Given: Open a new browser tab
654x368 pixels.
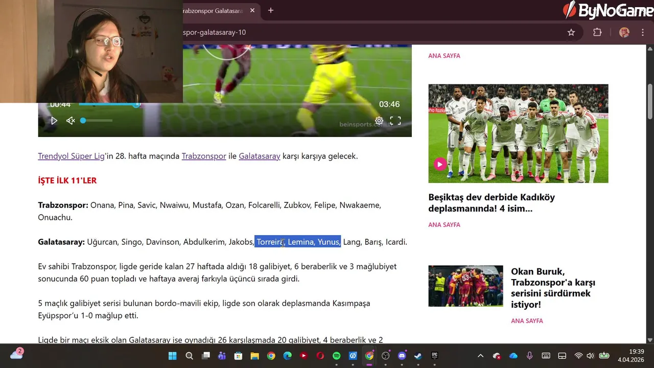Looking at the screenshot, I should point(271,10).
